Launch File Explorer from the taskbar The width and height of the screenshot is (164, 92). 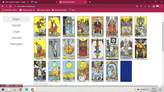15,89
